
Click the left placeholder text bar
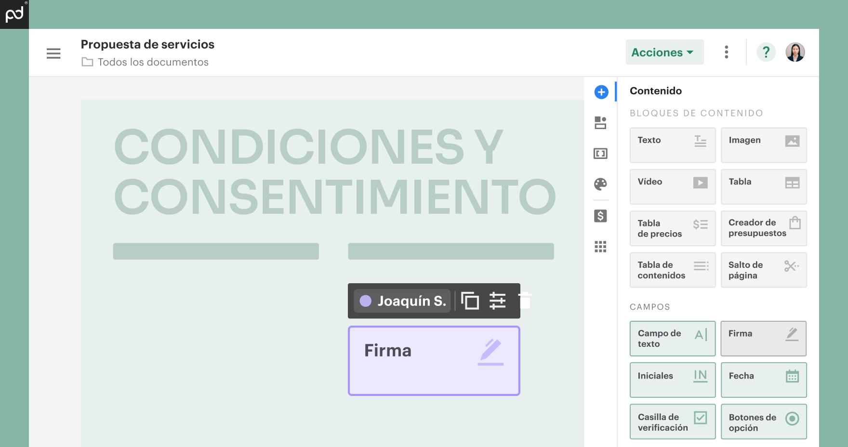pos(216,251)
